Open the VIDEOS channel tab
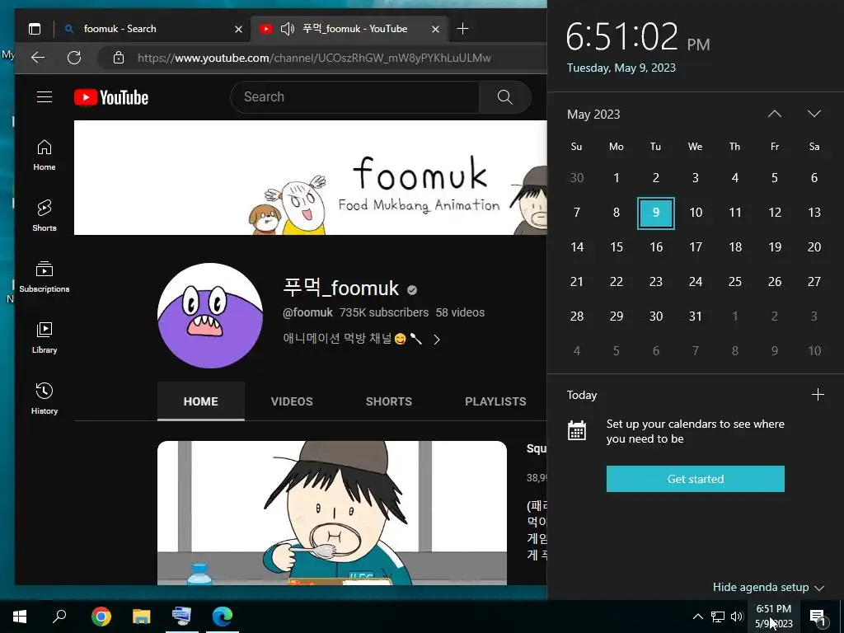844x633 pixels. (292, 401)
